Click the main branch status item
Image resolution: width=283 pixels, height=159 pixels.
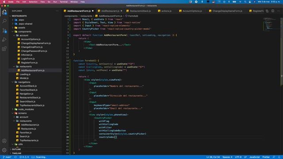(7, 157)
